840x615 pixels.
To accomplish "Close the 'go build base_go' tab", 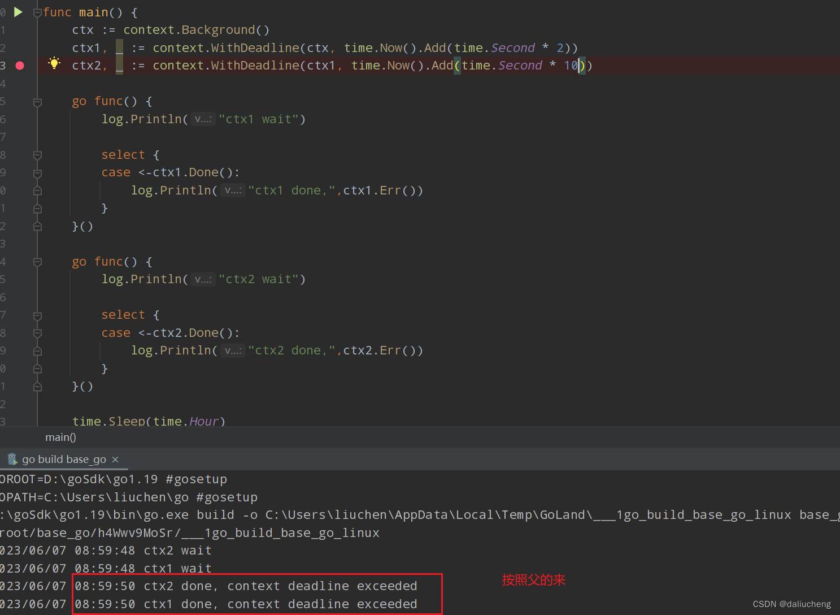I will 115,460.
